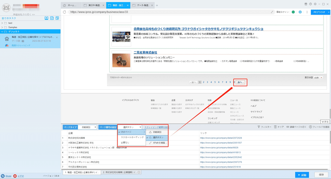Screen dimensions: 331x179
Task: Click フィールドを追加 add field button
Action: tap(319, 127)
